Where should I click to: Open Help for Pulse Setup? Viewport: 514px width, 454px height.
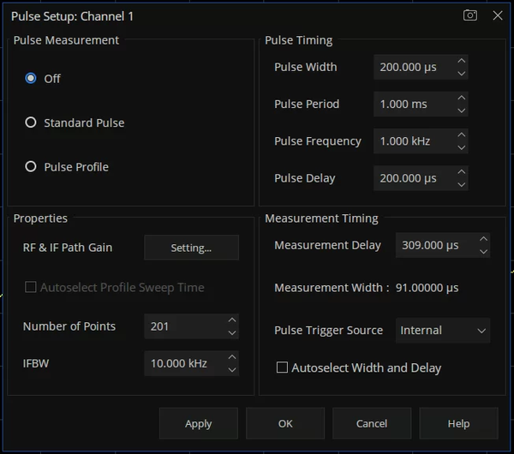click(458, 423)
